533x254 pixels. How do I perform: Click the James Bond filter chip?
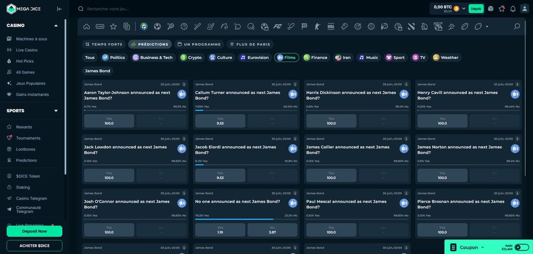click(98, 71)
